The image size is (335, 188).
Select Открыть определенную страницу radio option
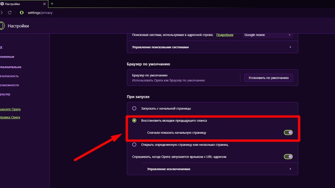(x=134, y=144)
